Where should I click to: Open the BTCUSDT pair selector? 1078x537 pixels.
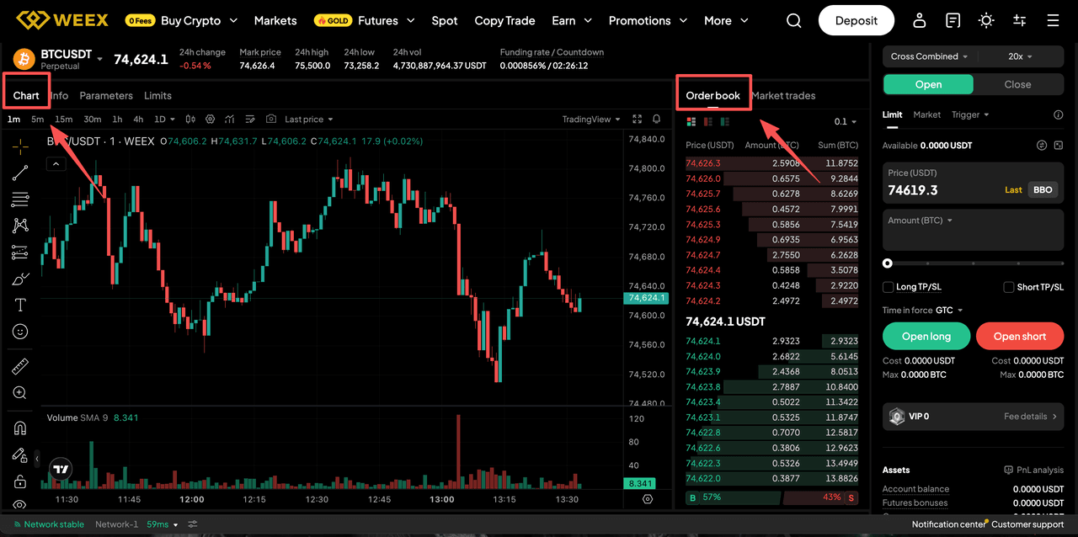coord(71,59)
